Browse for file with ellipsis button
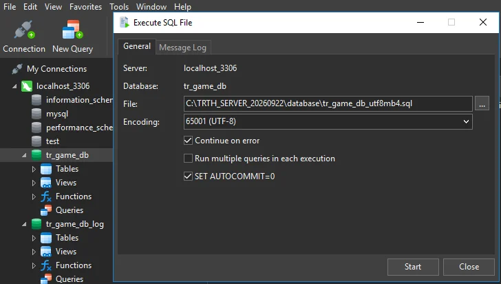The width and height of the screenshot is (501, 284). coord(482,103)
